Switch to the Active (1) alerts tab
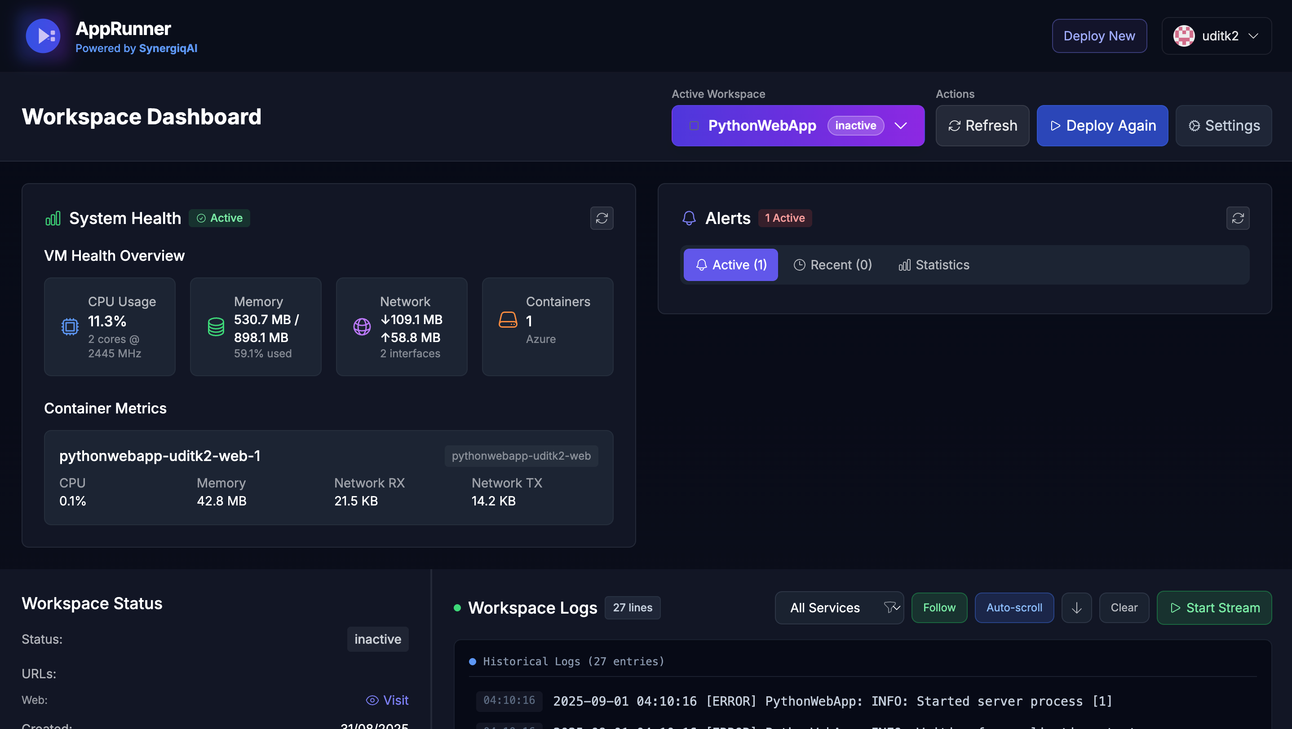 click(x=730, y=264)
